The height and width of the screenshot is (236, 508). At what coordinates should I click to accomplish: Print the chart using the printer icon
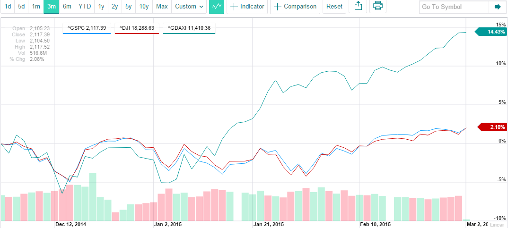[x=377, y=7]
